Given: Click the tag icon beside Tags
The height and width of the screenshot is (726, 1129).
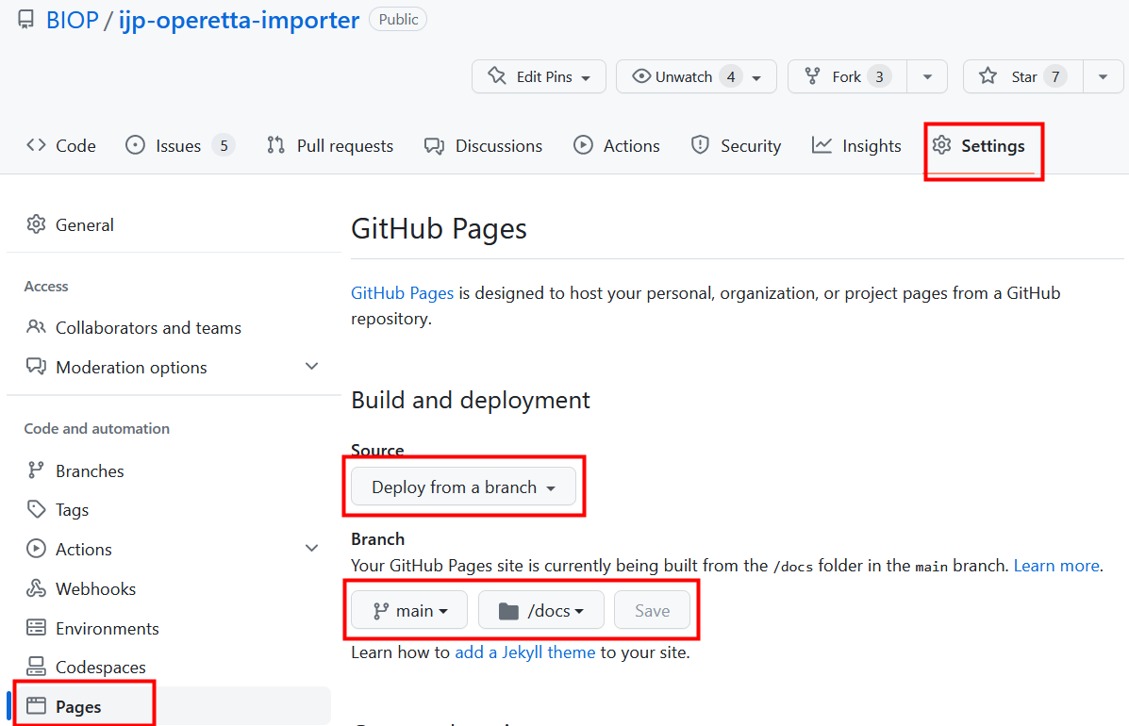Looking at the screenshot, I should (36, 509).
